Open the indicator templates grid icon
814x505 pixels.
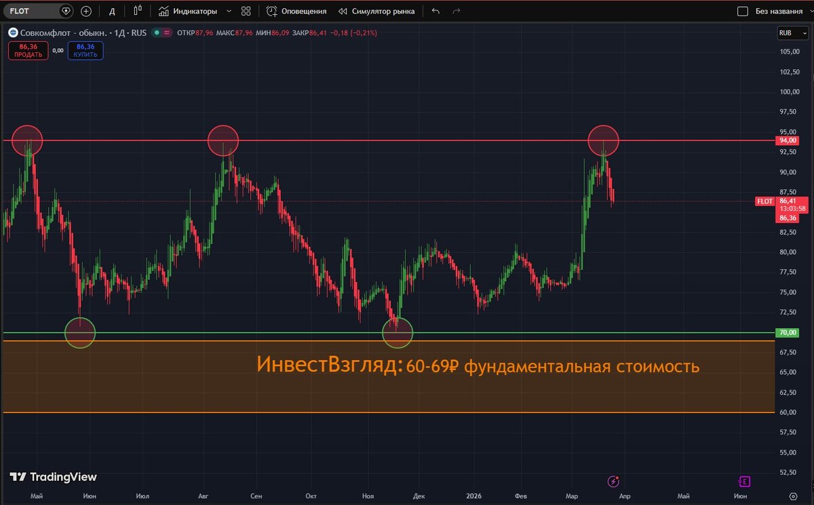click(246, 12)
